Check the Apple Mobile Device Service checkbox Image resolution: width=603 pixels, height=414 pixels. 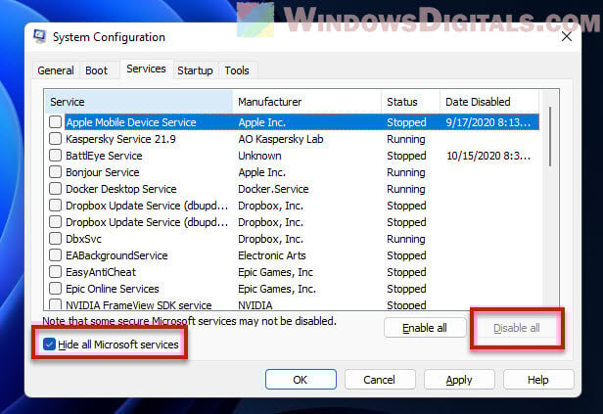(x=56, y=122)
